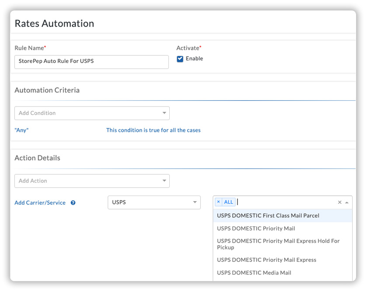Select USPS DOMESTIC Media Mail

coord(283,273)
